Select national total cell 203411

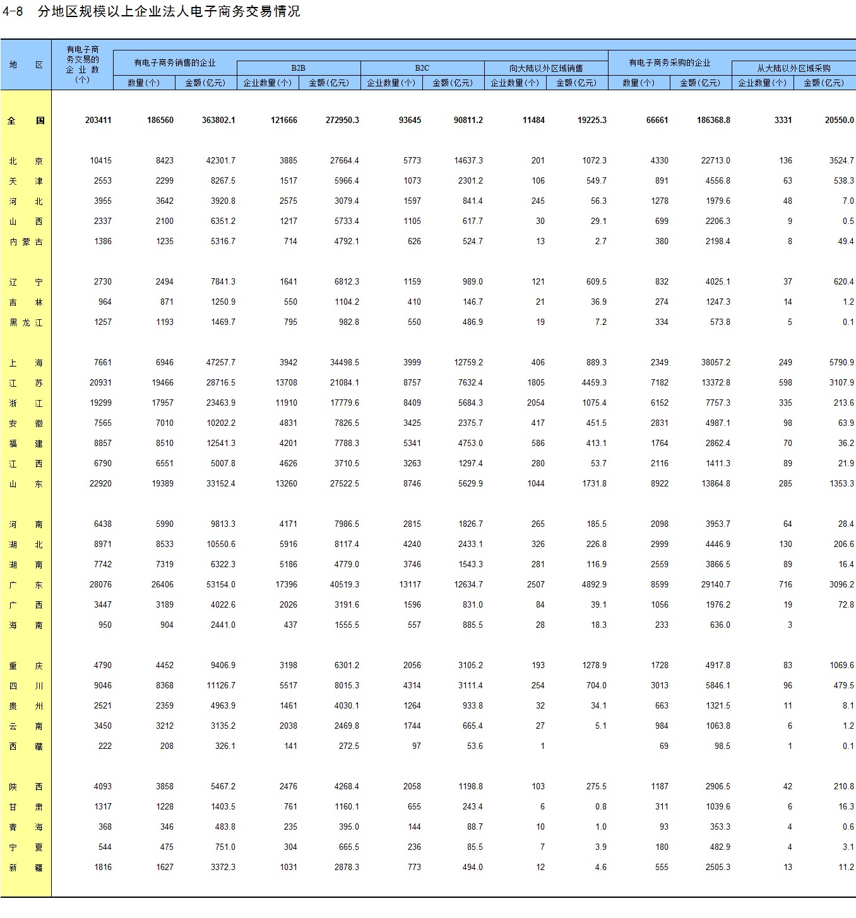point(98,121)
